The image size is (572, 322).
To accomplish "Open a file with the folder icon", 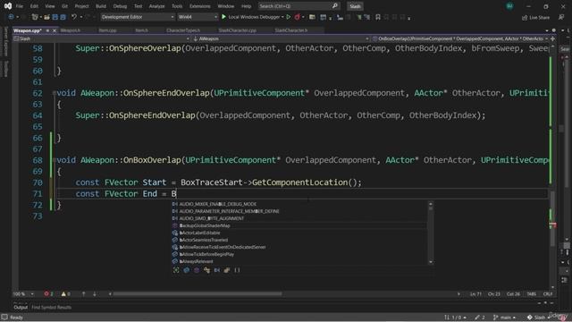I will click(x=46, y=17).
